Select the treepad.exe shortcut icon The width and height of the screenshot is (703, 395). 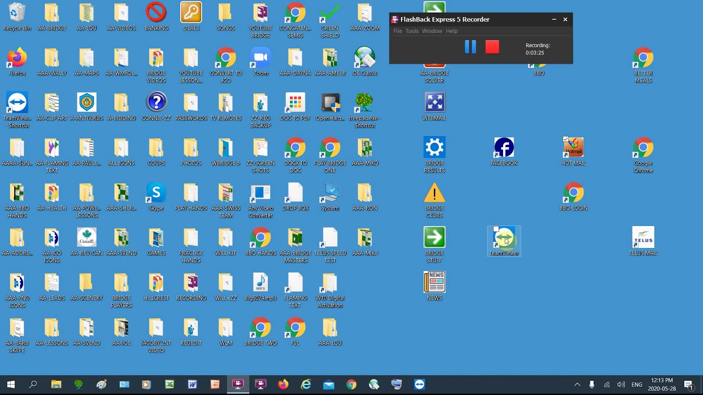coord(365,111)
